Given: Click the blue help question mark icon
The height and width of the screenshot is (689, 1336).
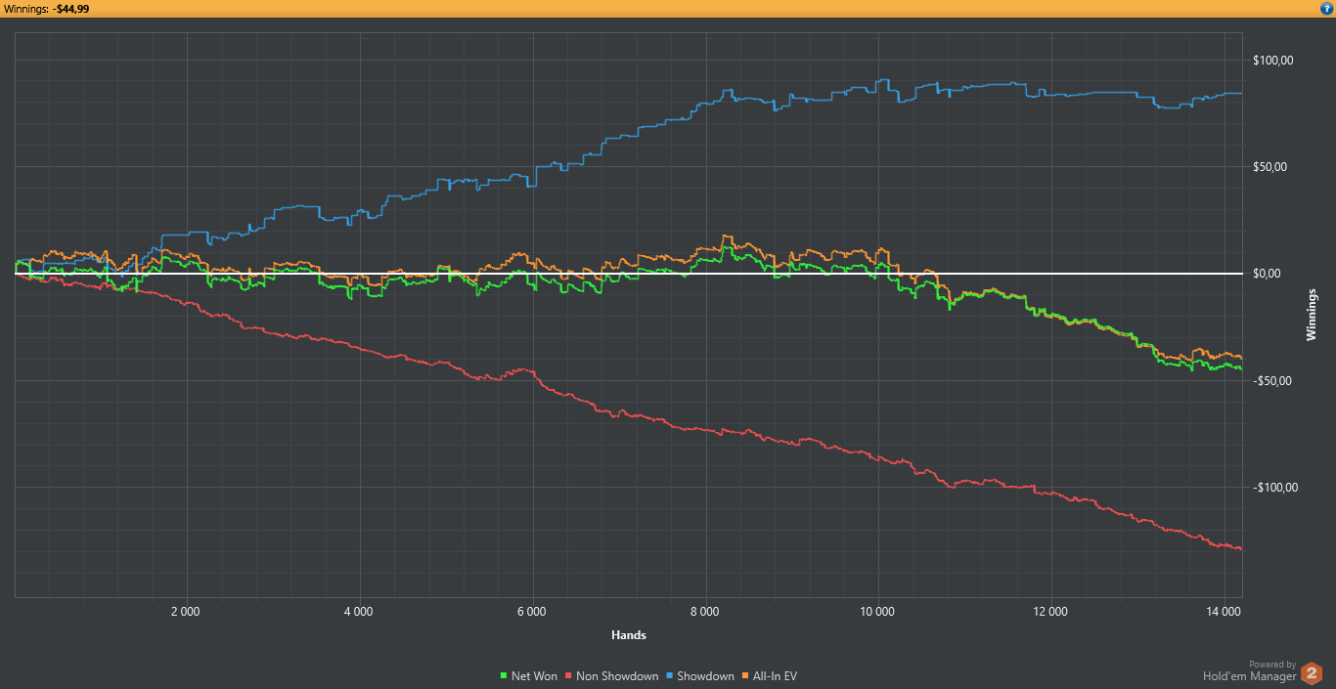Looking at the screenshot, I should (1326, 8).
